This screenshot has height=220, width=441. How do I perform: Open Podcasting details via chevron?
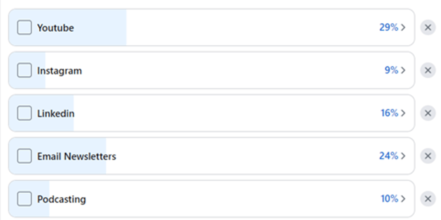coord(403,199)
